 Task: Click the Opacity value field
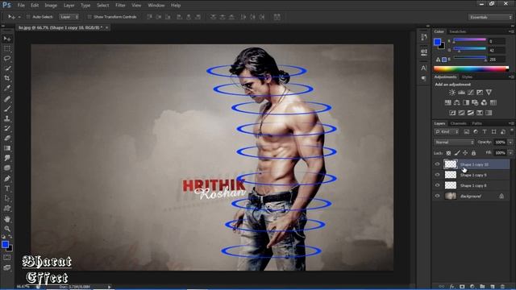[500, 143]
